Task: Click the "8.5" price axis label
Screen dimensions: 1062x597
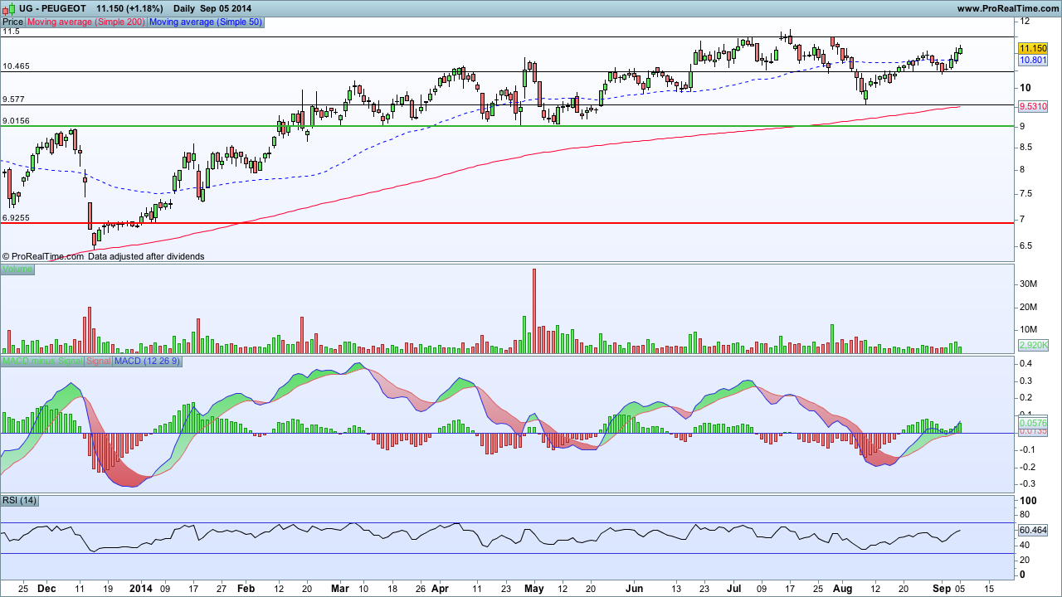Action: pyautogui.click(x=1025, y=148)
